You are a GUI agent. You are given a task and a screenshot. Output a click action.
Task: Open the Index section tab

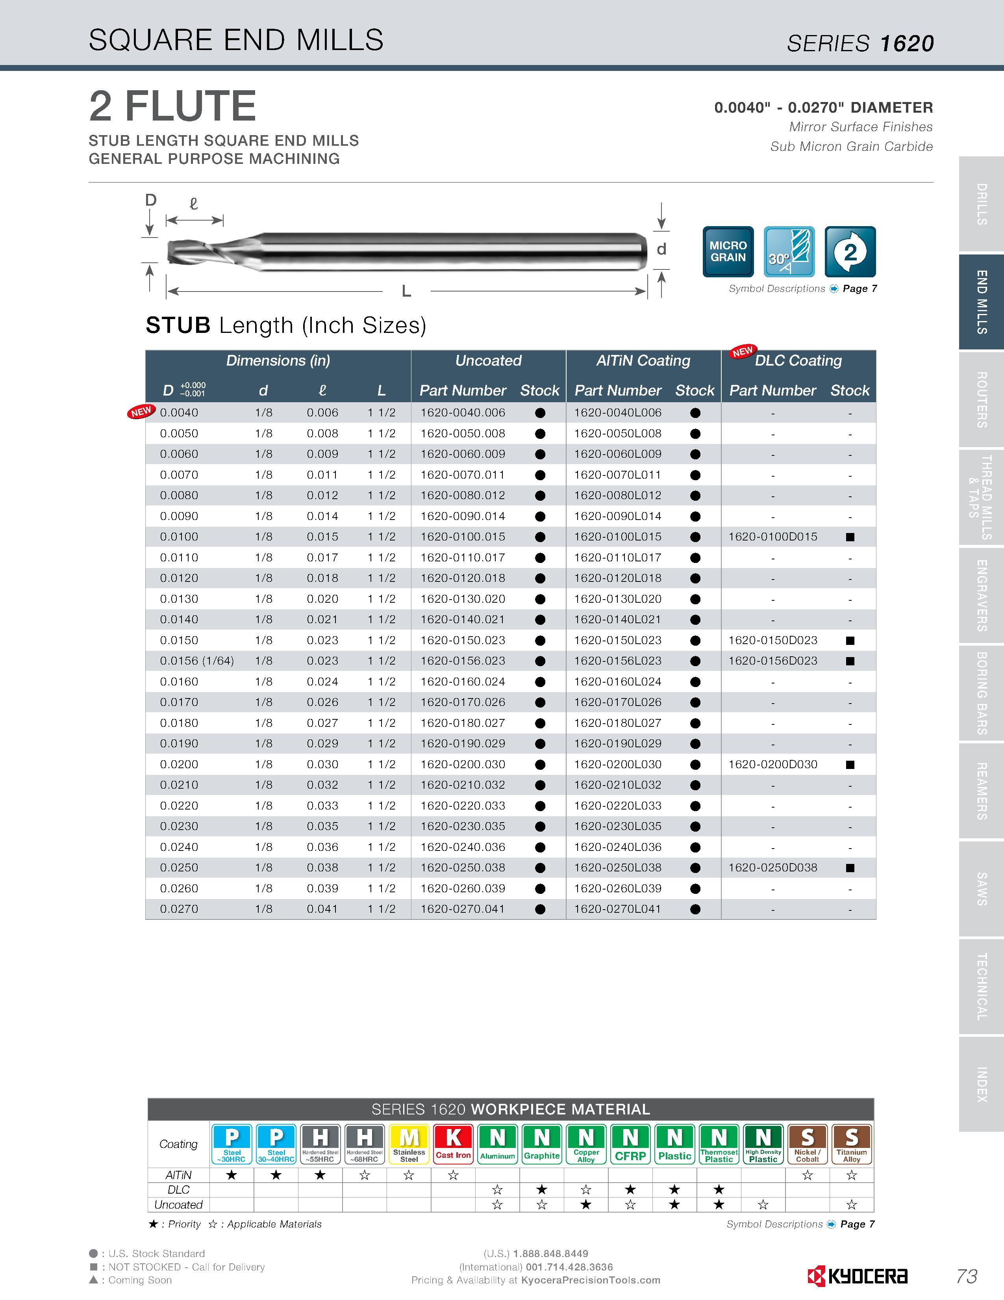pyautogui.click(x=982, y=1084)
